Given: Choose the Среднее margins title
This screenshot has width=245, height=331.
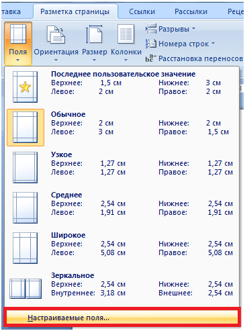Looking at the screenshot, I should 66,195.
